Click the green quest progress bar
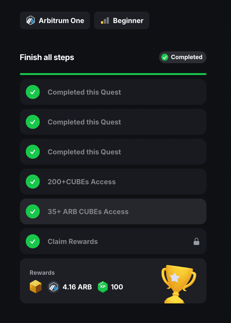The width and height of the screenshot is (231, 323). [113, 74]
